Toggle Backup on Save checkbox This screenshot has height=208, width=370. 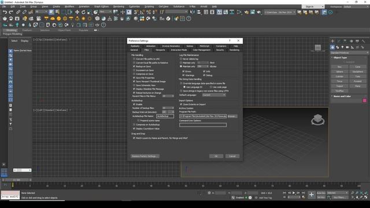pos(134,66)
